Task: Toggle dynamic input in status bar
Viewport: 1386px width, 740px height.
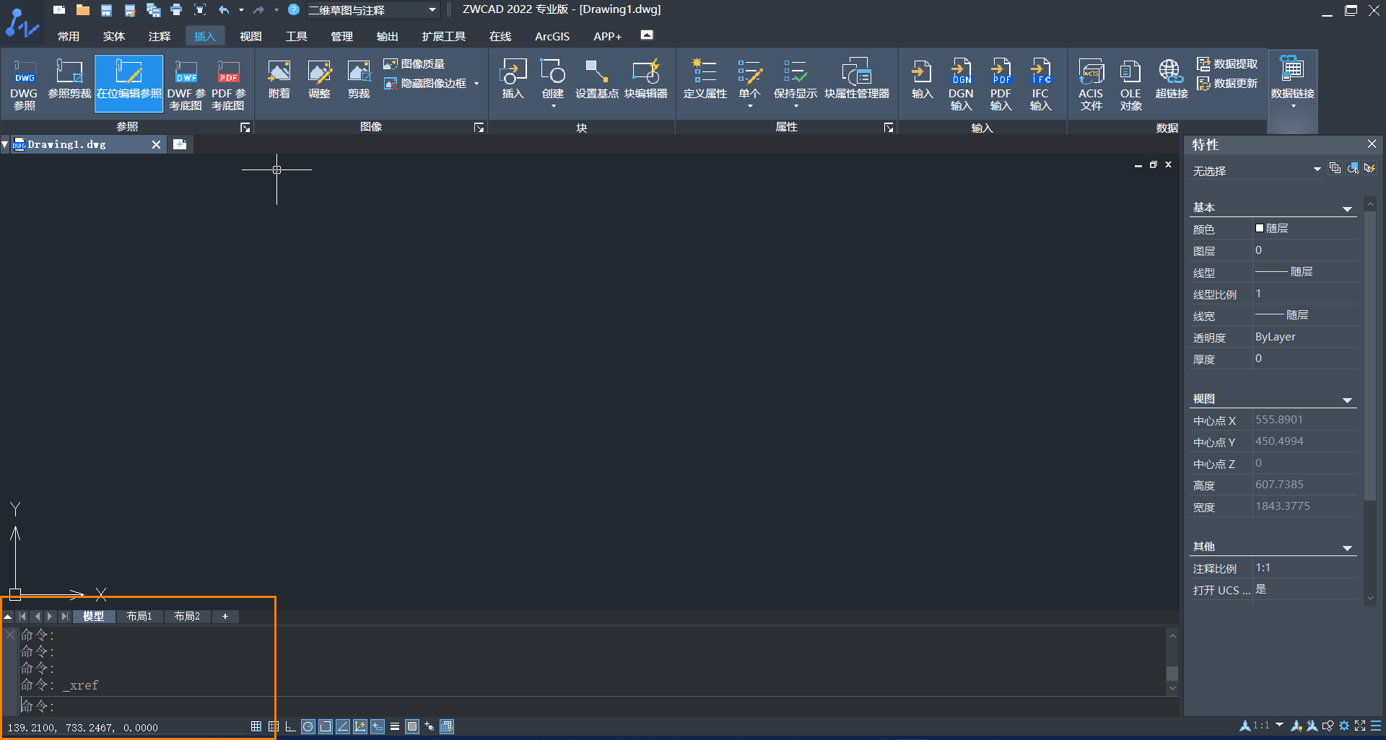Action: pyautogui.click(x=378, y=726)
